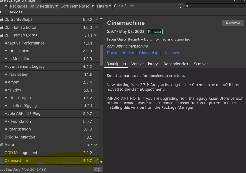Click the Addressables version 1.21.19
The height and width of the screenshot is (173, 246).
pyautogui.click(x=86, y=51)
